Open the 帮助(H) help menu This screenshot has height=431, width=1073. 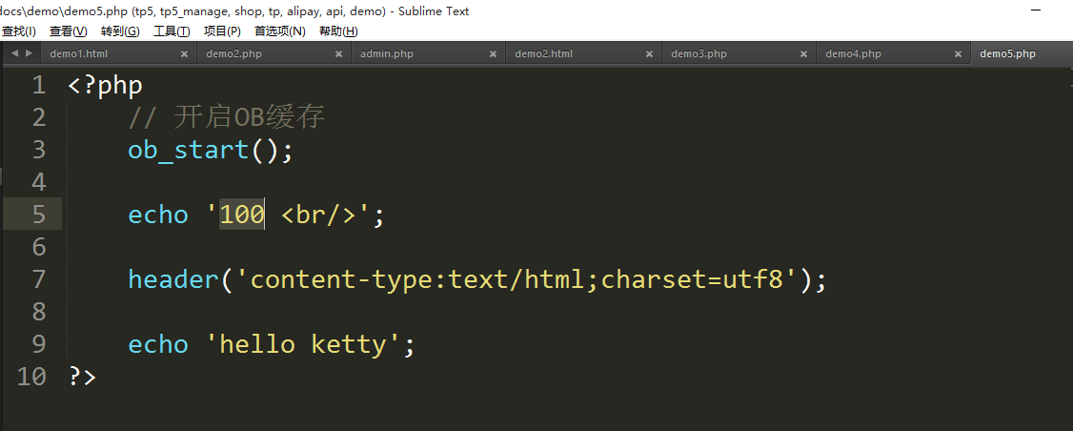pyautogui.click(x=338, y=31)
